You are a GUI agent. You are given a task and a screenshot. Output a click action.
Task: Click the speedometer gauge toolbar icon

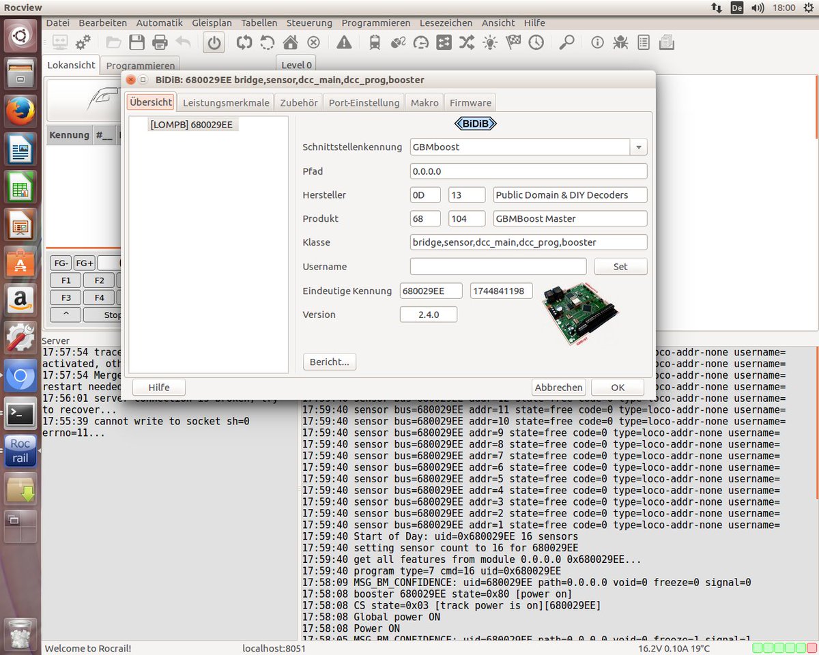[x=421, y=43]
